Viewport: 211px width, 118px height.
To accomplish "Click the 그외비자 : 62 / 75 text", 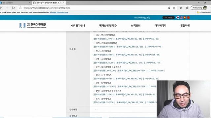I will (153, 63).
